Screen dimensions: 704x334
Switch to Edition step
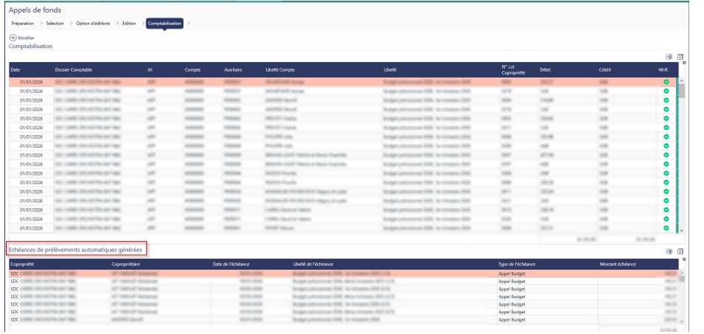coord(129,24)
